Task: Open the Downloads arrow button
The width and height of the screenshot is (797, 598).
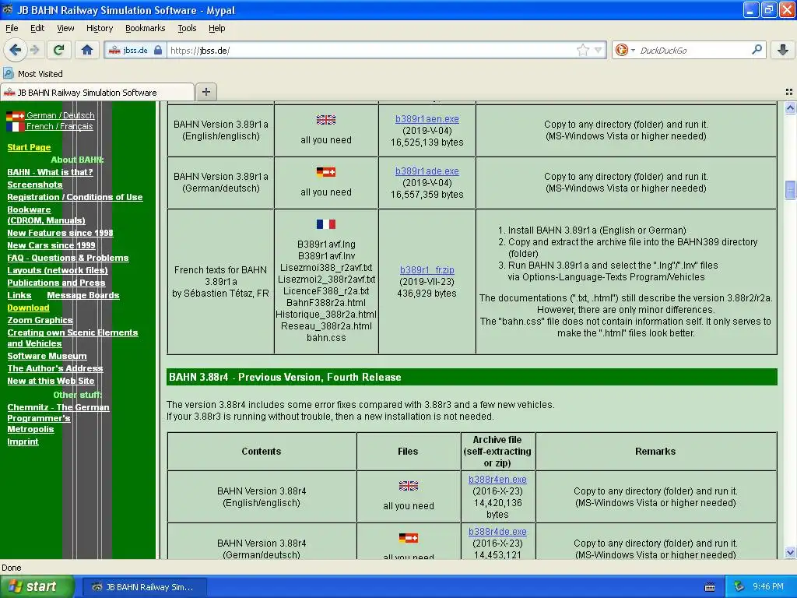Action: [783, 50]
